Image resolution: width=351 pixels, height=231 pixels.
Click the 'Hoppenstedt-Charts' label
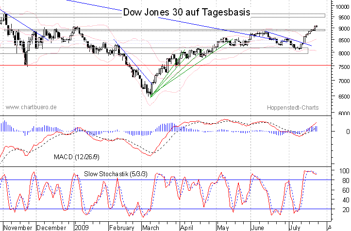(x=293, y=108)
